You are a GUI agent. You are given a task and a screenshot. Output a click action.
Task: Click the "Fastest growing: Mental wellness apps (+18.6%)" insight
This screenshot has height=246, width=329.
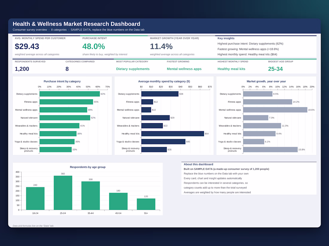(248, 49)
